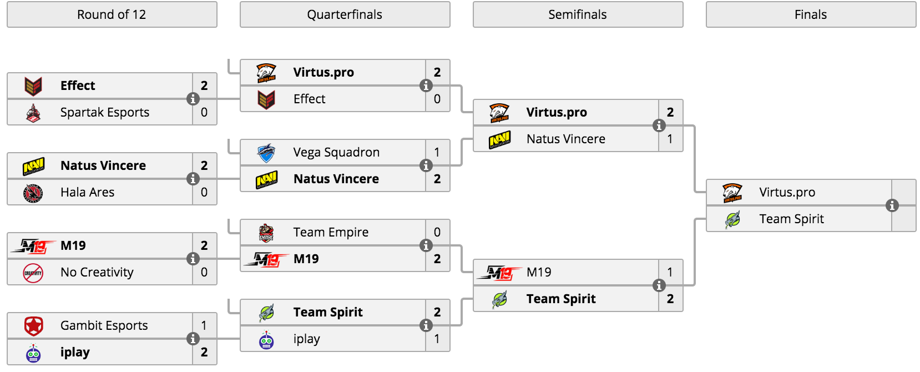Open match info for Natus Vincere vs Hala Ares
This screenshot has width=920, height=372.
193,179
